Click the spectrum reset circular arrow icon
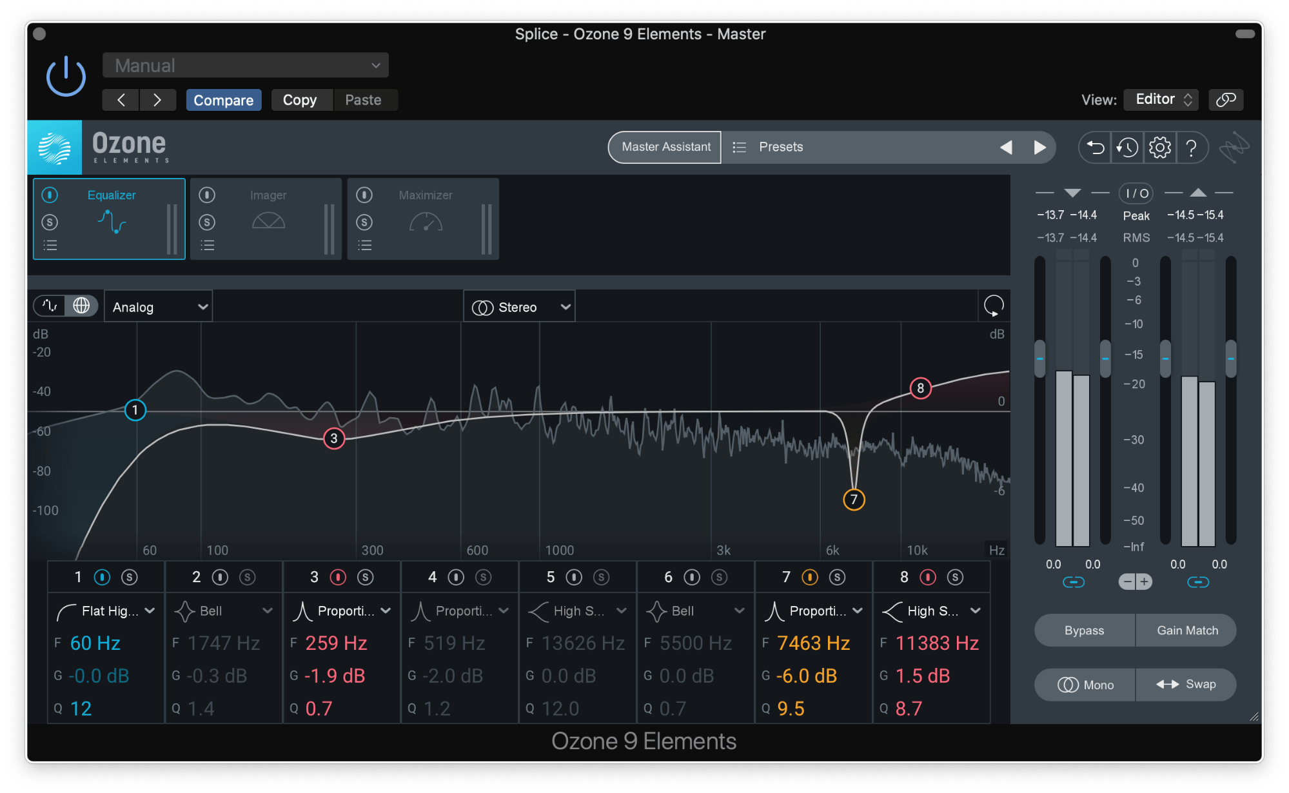1289x793 pixels. [992, 304]
